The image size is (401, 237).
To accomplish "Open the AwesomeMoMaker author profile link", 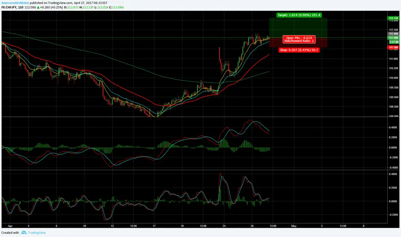I will pyautogui.click(x=15, y=3).
